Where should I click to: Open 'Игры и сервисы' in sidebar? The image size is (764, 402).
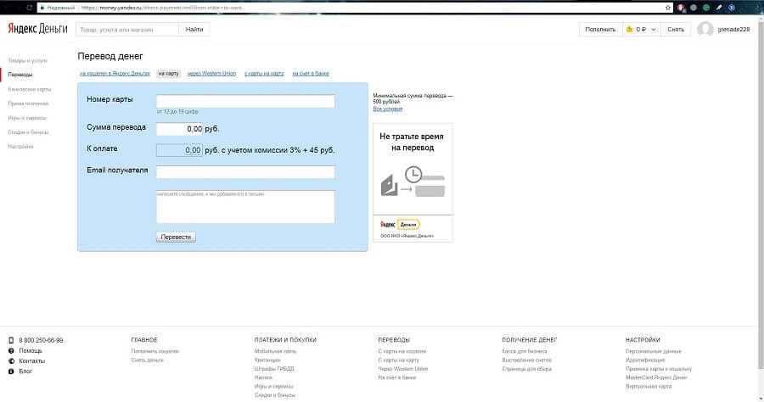(27, 118)
